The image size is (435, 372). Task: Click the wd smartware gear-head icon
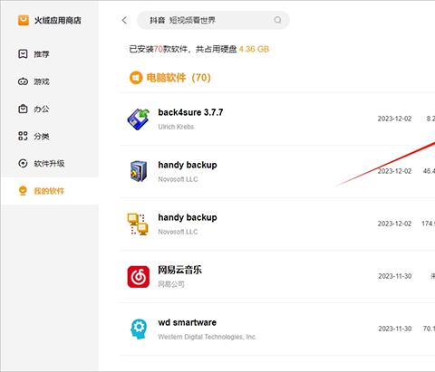point(139,329)
